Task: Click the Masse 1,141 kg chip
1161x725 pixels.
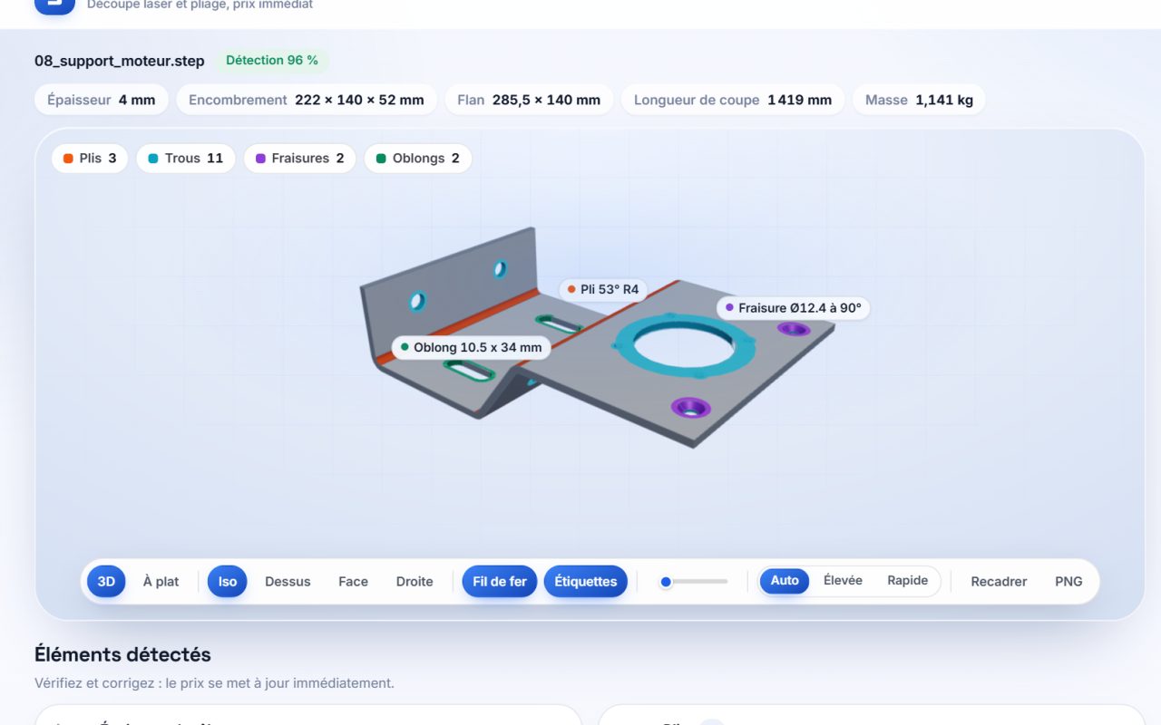Action: pos(919,100)
